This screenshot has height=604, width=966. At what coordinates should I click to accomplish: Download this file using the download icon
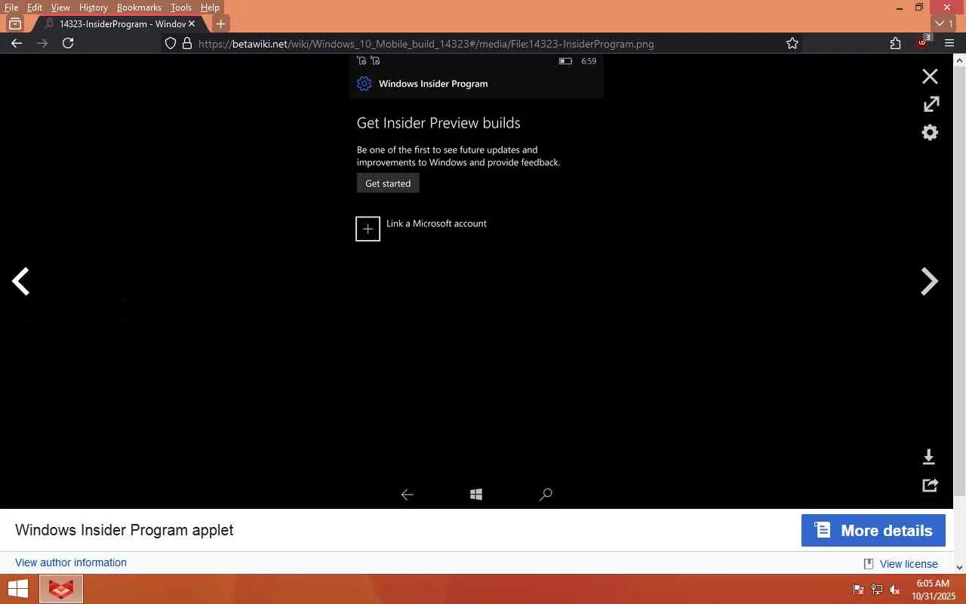point(929,457)
